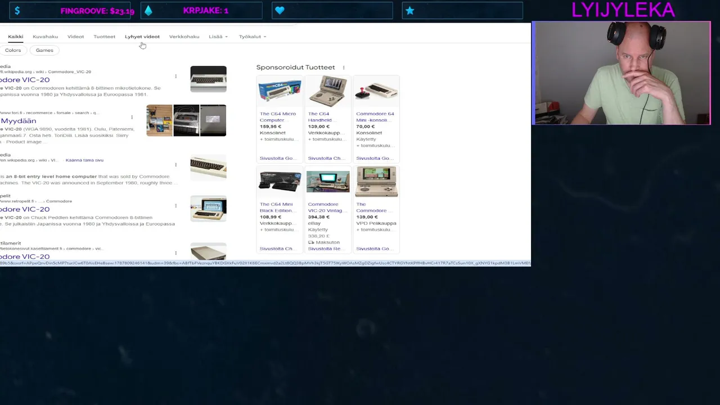
Task: Open the Commodore 64 Mini -konsoli title
Action: pos(375,117)
